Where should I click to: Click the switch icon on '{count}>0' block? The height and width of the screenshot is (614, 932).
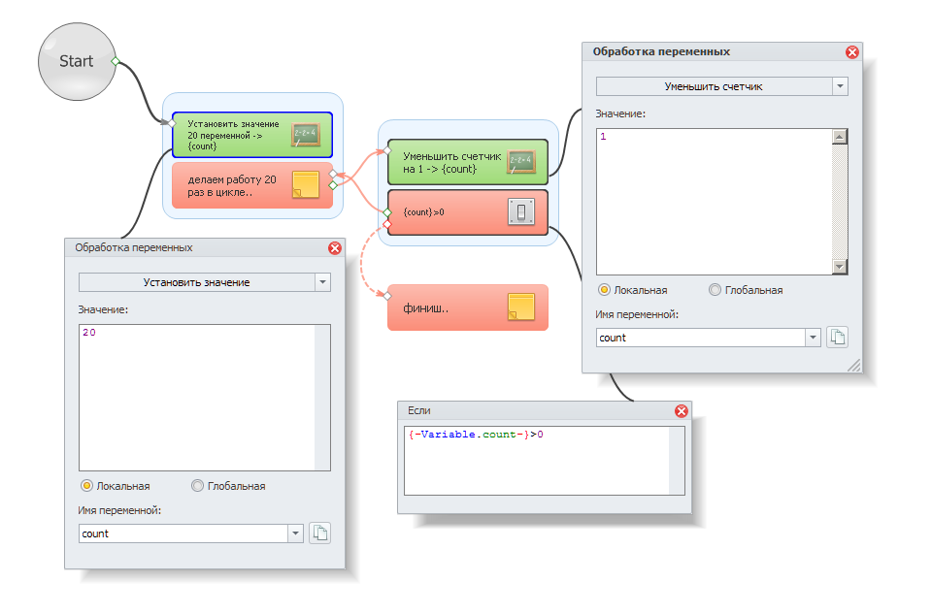[x=521, y=212]
